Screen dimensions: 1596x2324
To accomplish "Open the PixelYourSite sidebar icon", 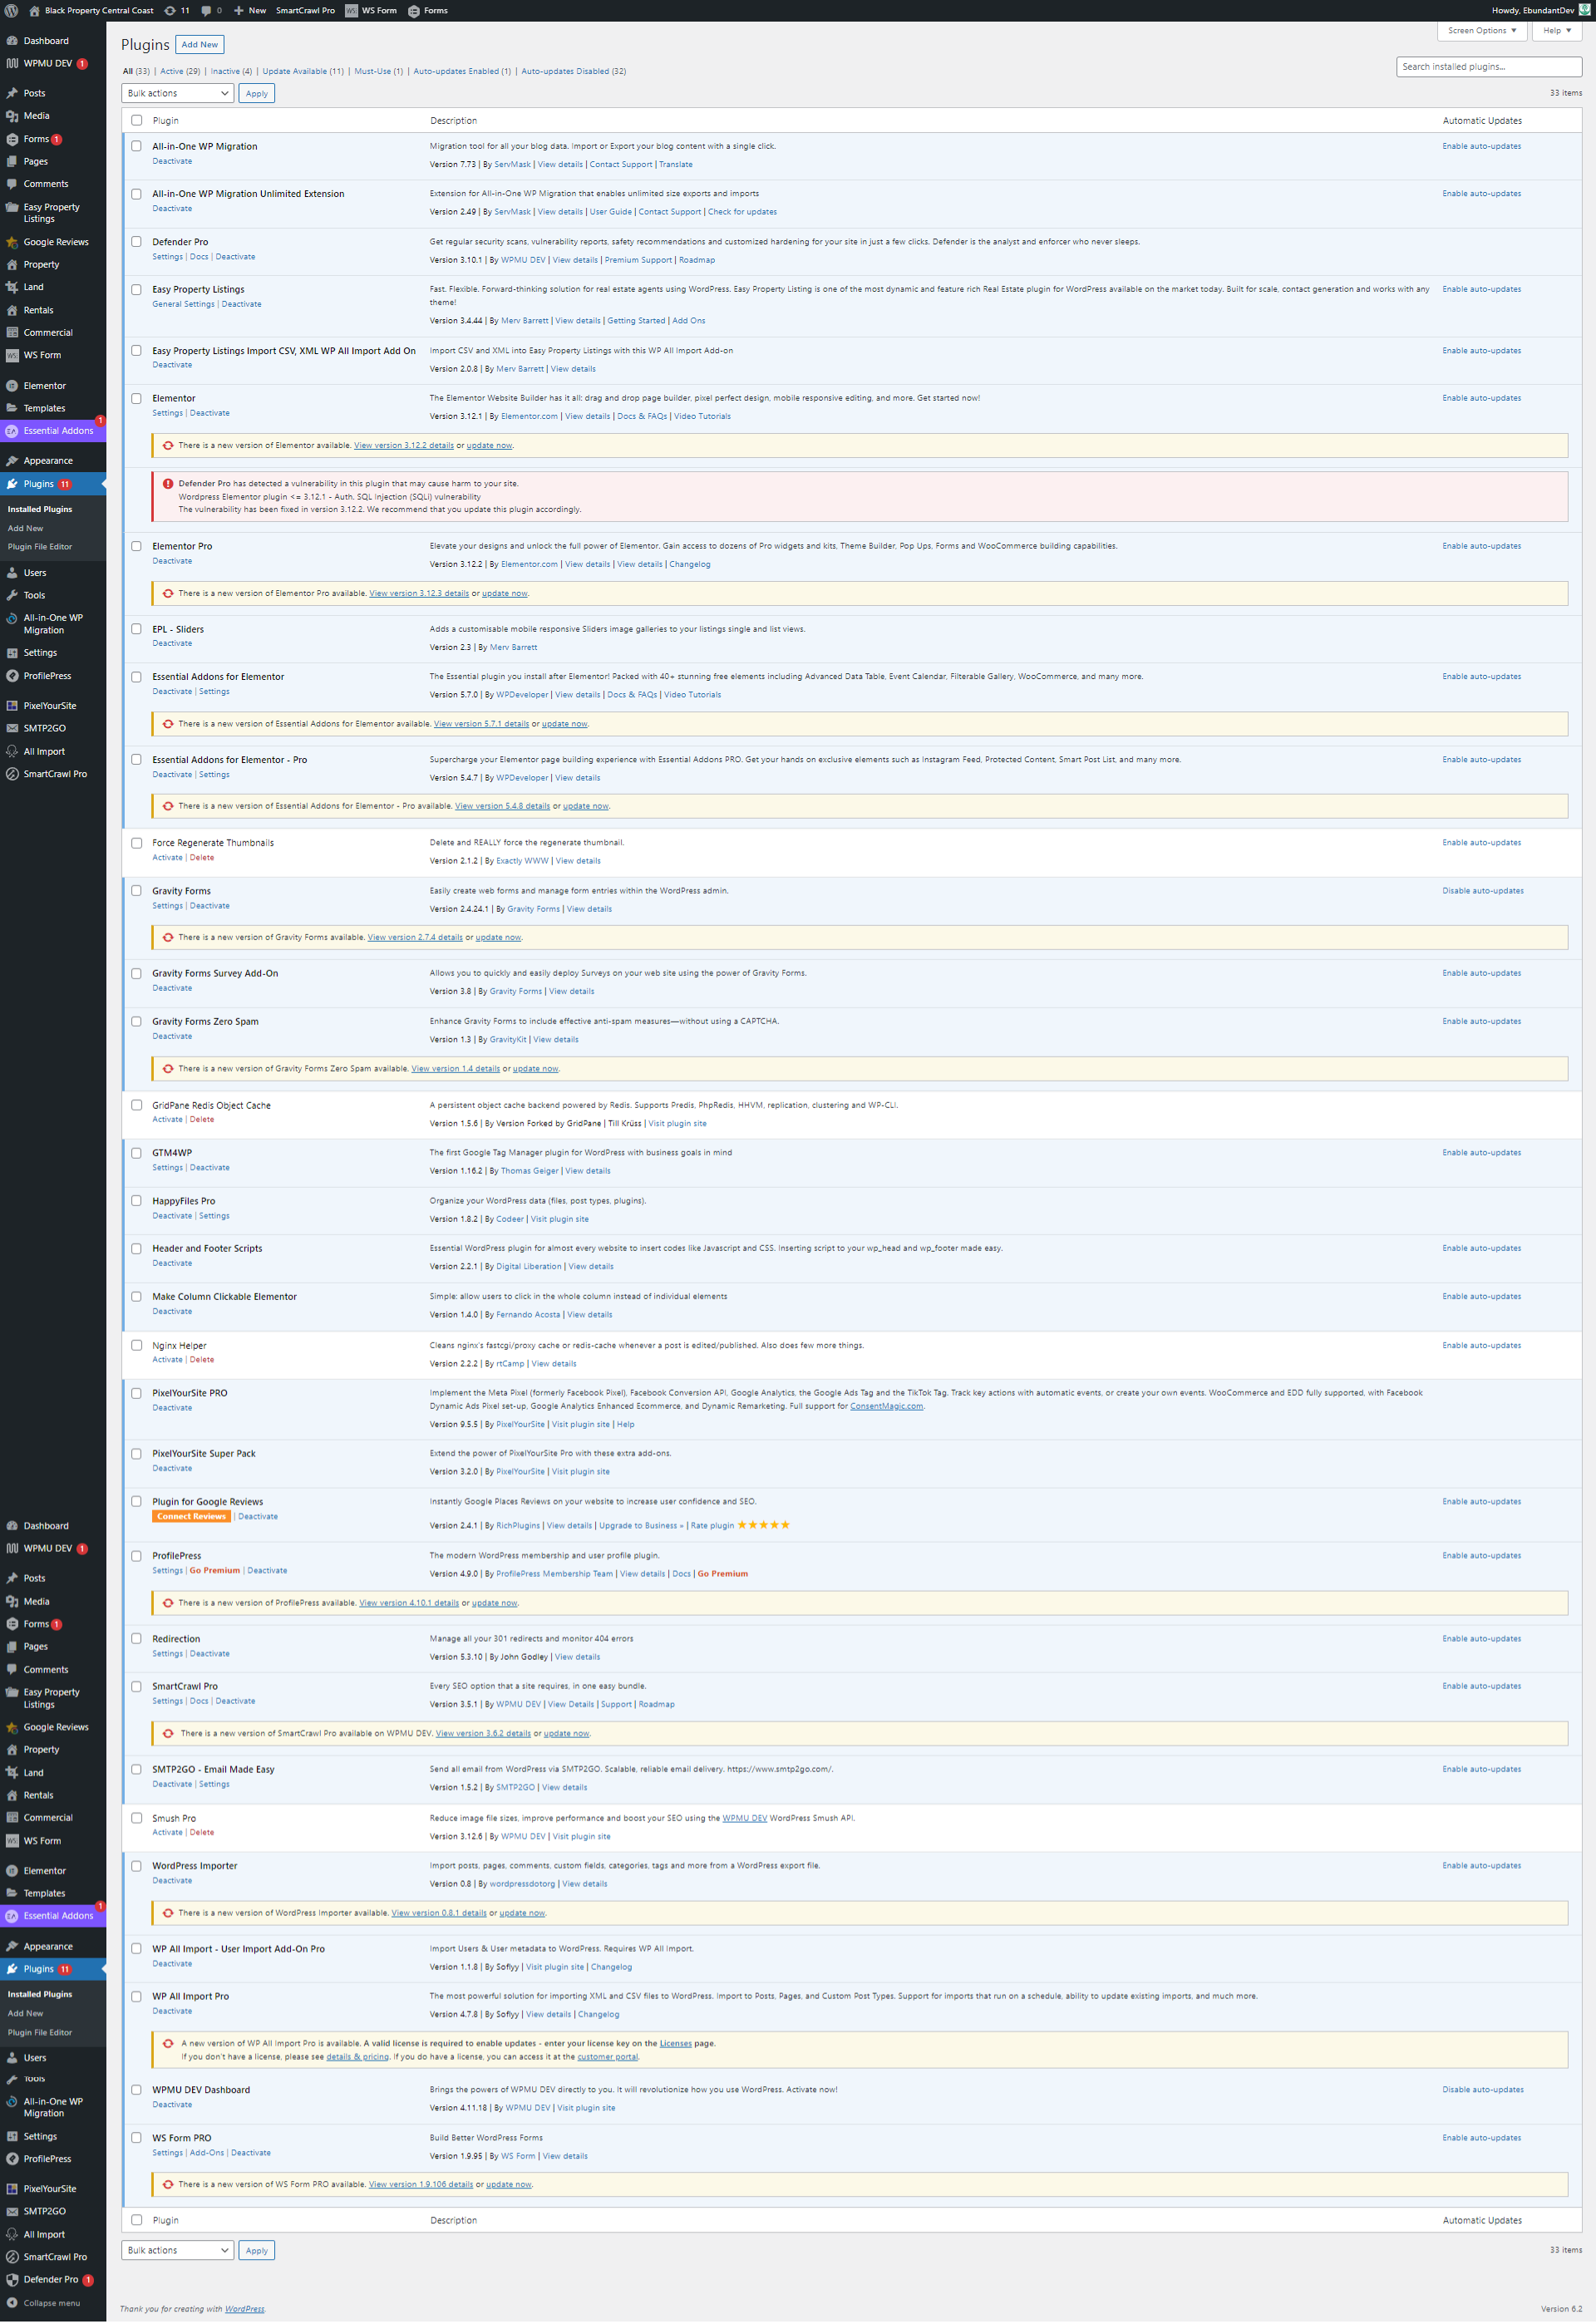I will (12, 706).
